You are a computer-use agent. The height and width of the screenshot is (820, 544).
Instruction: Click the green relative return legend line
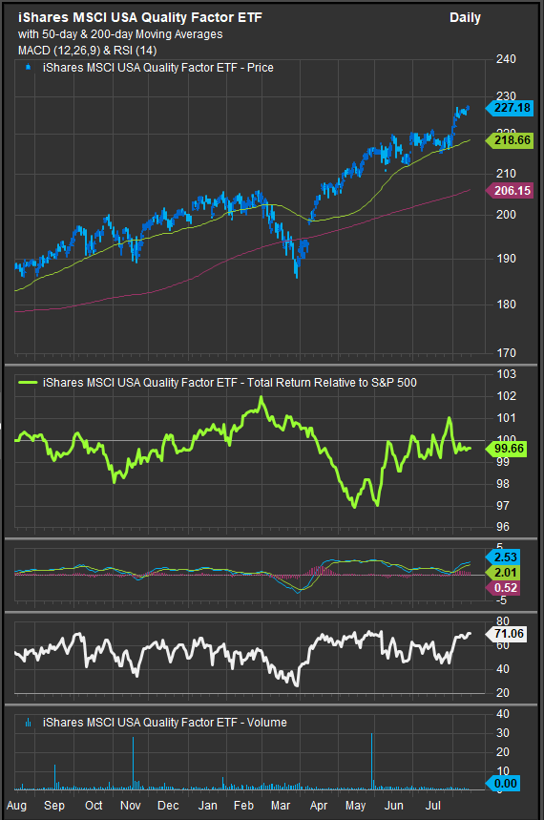[x=28, y=383]
